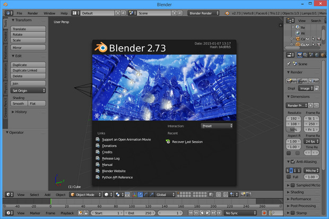Switch to Render Layers properties tab
329x219 pixels.
click(x=305, y=55)
